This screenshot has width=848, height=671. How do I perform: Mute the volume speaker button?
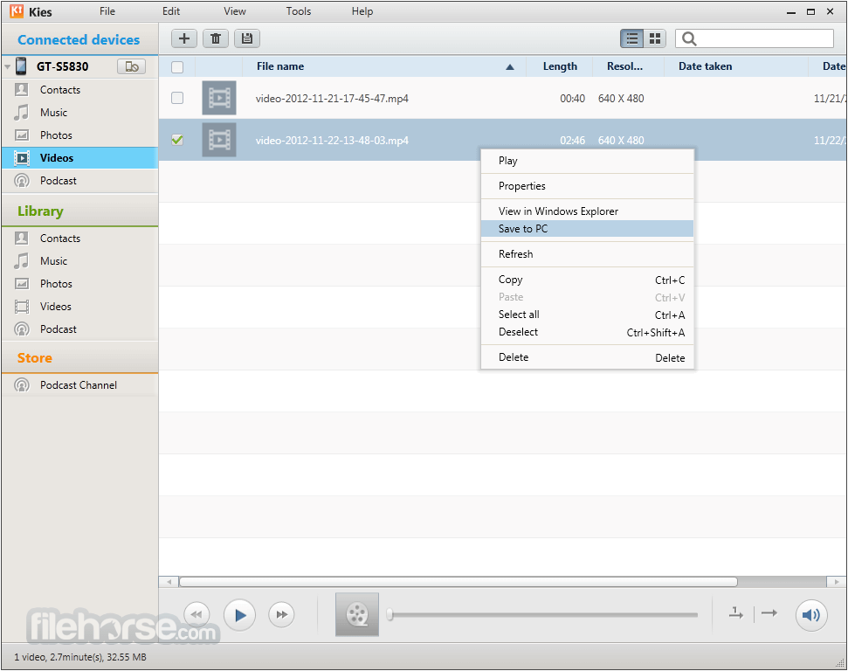(x=811, y=615)
